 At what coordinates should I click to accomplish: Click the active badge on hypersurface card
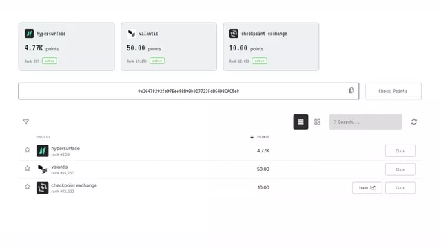tap(50, 61)
